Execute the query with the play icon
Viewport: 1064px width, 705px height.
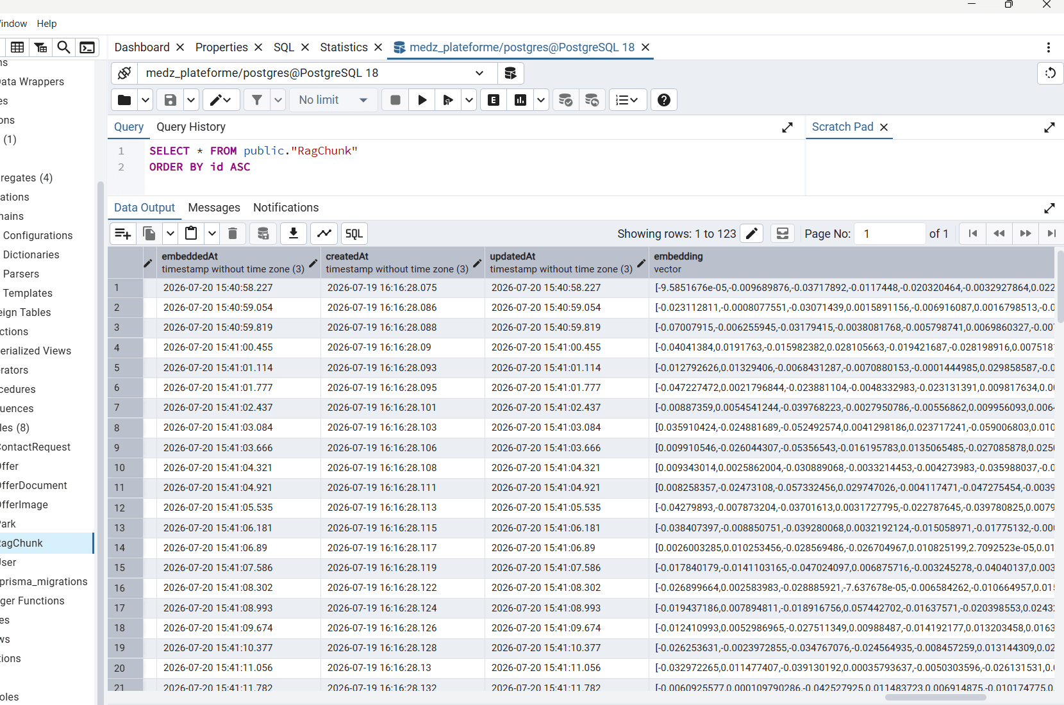pyautogui.click(x=422, y=100)
